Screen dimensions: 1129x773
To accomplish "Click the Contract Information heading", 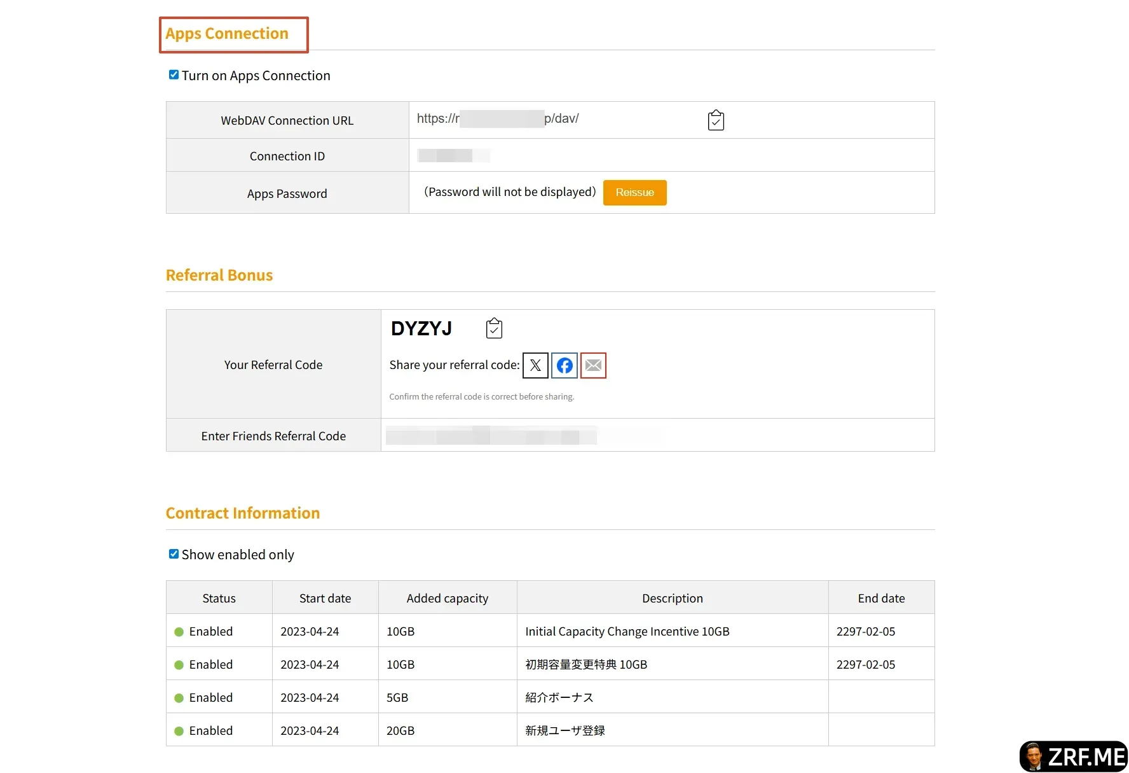I will pyautogui.click(x=243, y=513).
